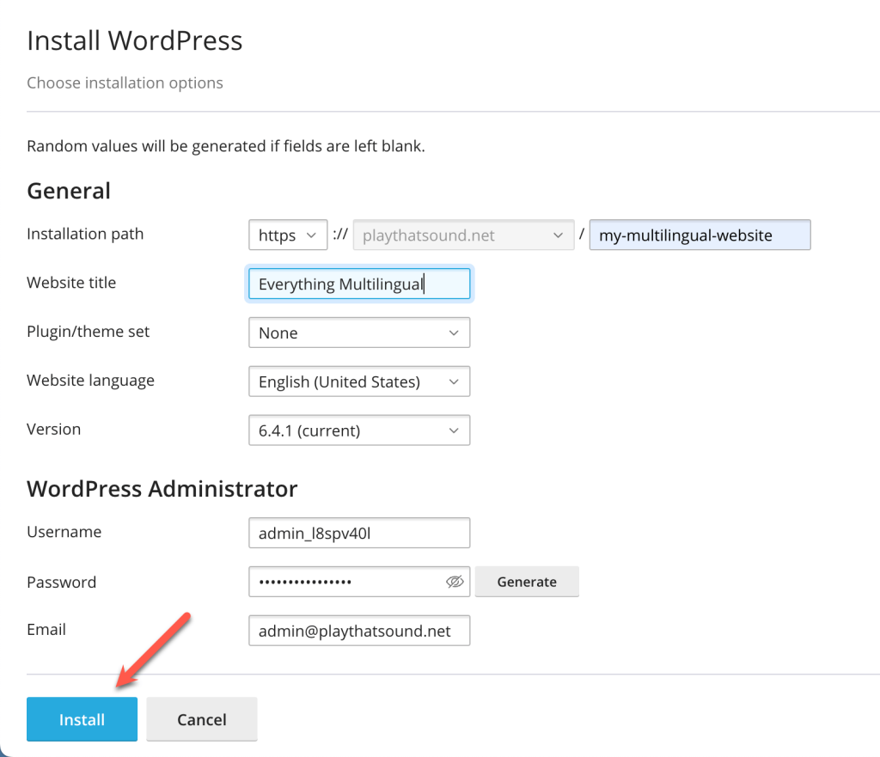Click the General section heading
This screenshot has height=757, width=880.
tap(69, 191)
